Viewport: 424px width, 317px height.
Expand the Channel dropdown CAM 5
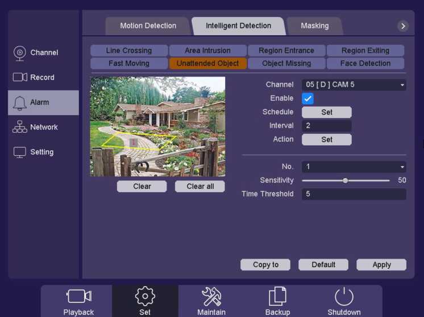(354, 85)
